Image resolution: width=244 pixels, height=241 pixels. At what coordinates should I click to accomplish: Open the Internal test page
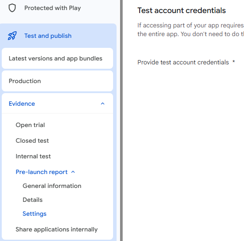tap(33, 156)
